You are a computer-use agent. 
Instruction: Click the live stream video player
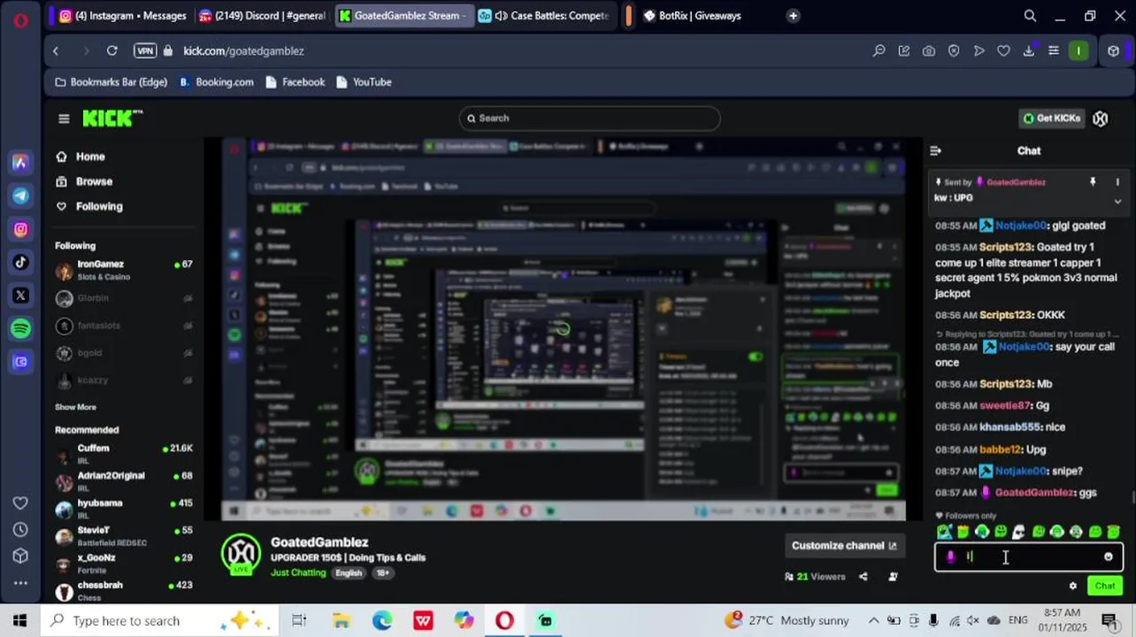pos(564,329)
